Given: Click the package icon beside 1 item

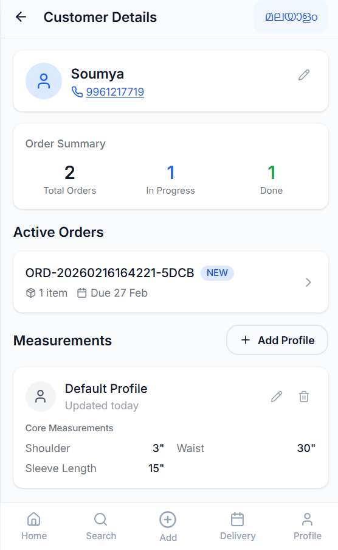Looking at the screenshot, I should coord(31,293).
